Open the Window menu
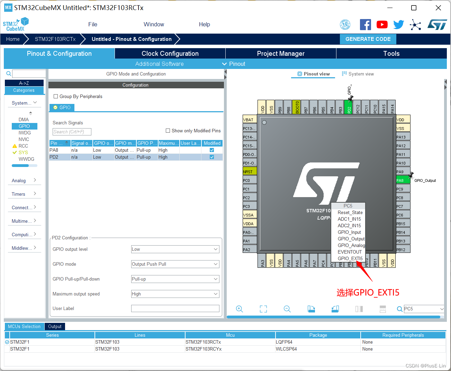Image resolution: width=451 pixels, height=371 pixels. click(x=154, y=24)
